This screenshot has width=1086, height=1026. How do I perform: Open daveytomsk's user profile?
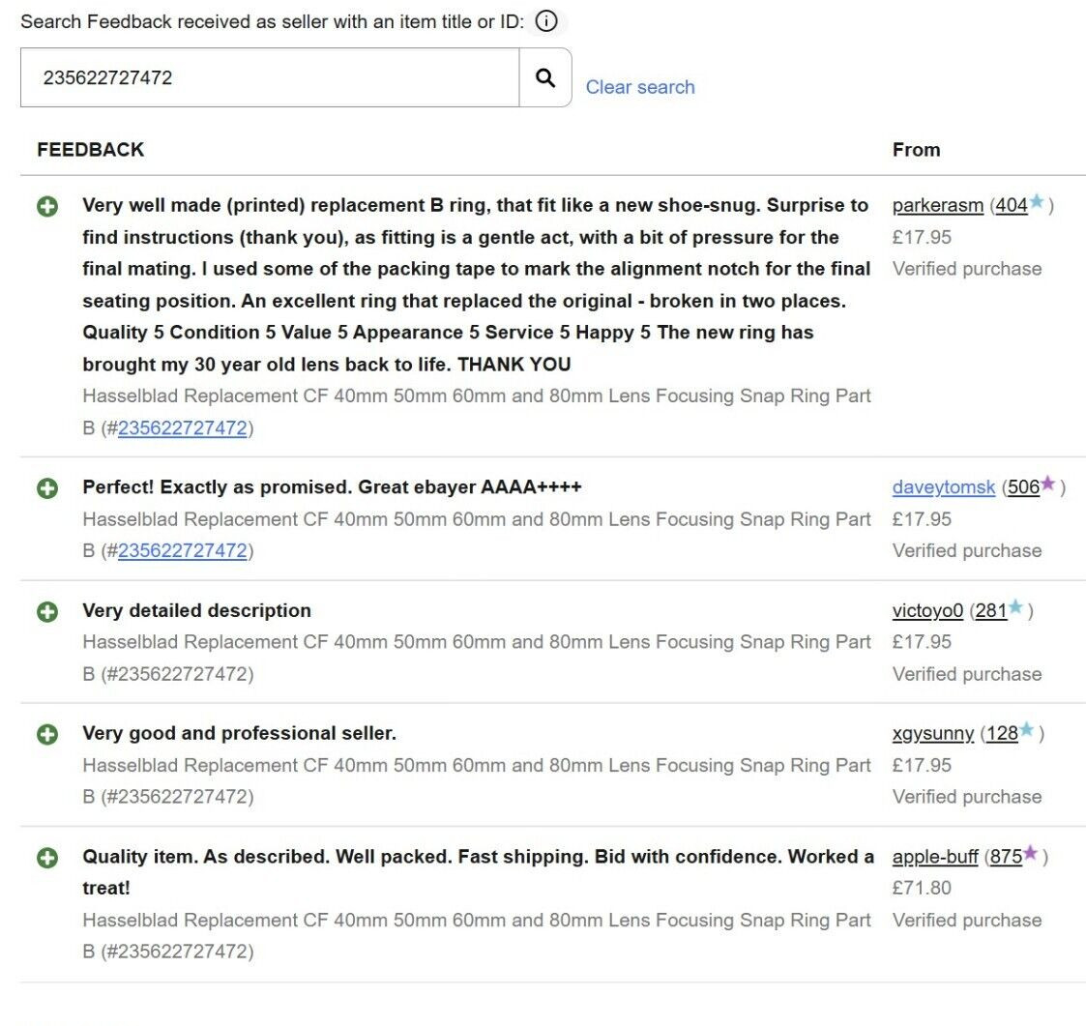tap(943, 487)
